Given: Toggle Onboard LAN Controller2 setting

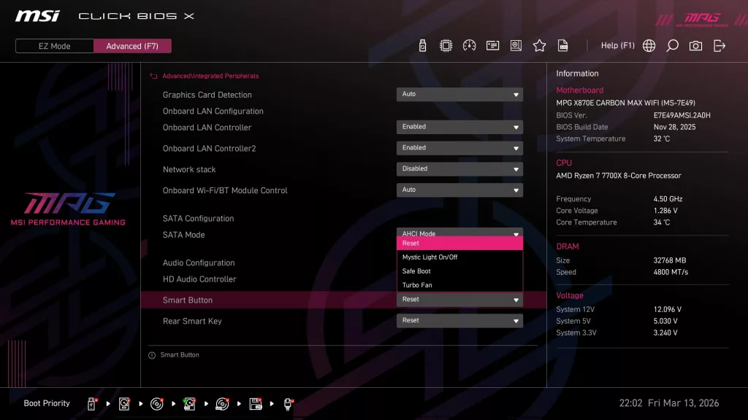Looking at the screenshot, I should (x=459, y=147).
